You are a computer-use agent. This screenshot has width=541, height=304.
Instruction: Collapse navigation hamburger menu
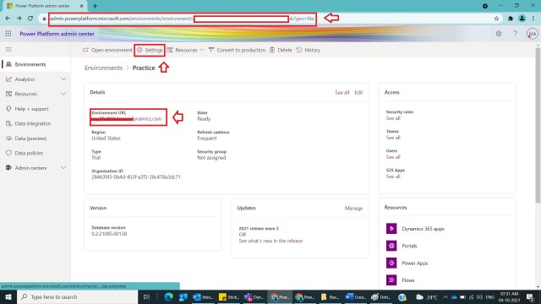tap(8, 50)
